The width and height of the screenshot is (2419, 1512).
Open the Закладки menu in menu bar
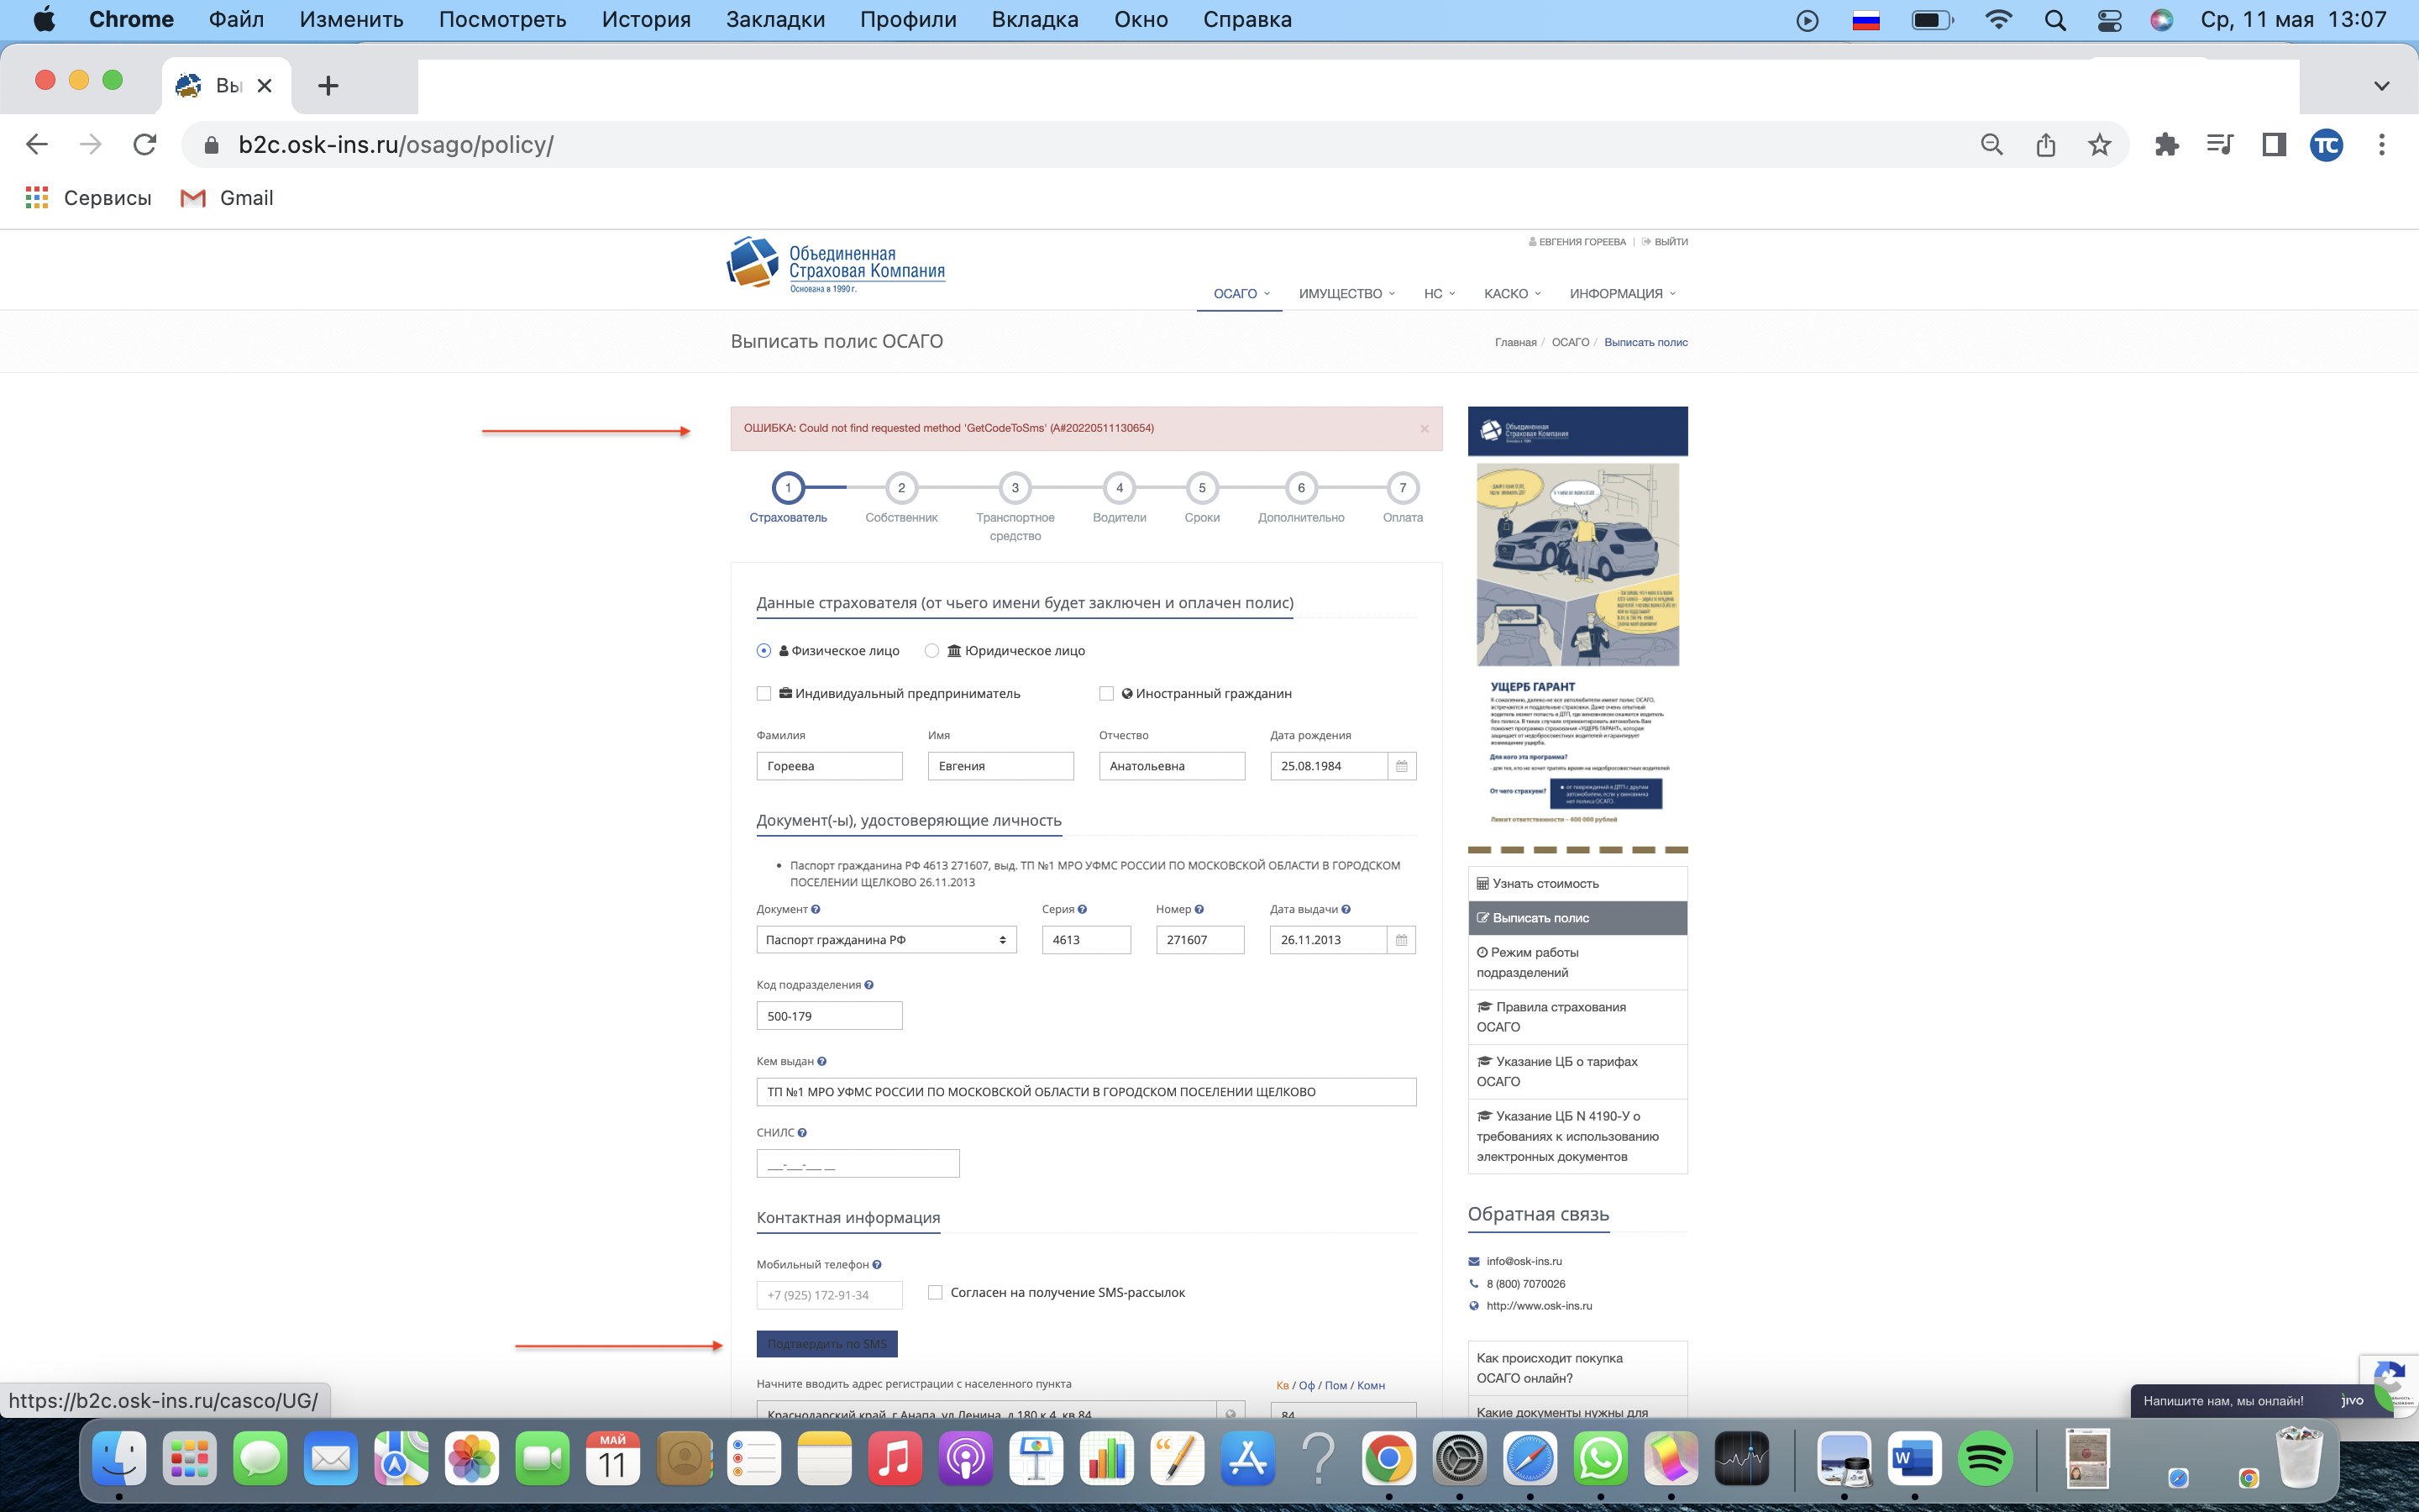point(776,20)
